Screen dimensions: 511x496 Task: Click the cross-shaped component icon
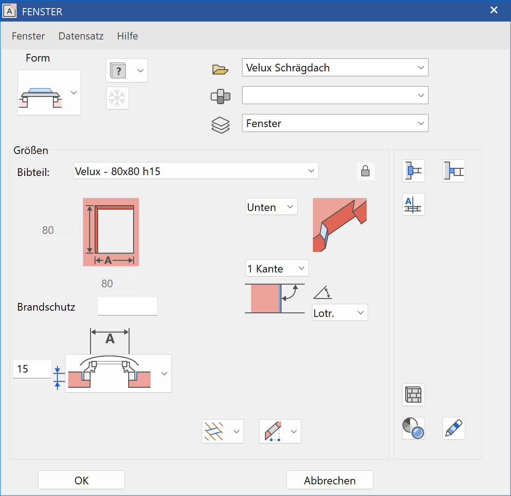221,96
